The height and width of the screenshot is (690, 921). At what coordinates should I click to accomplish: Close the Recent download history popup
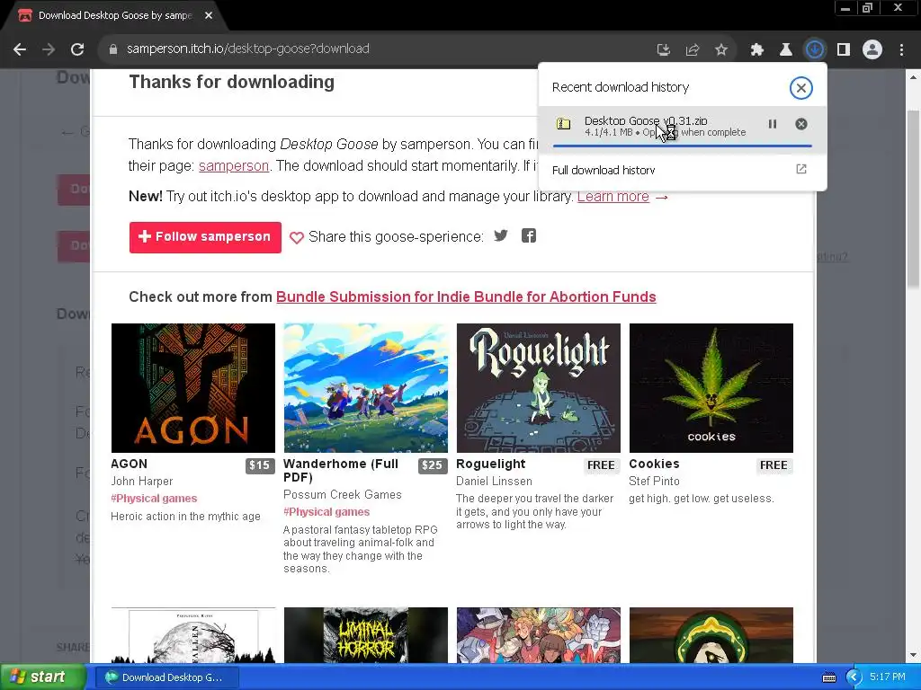[x=801, y=88]
